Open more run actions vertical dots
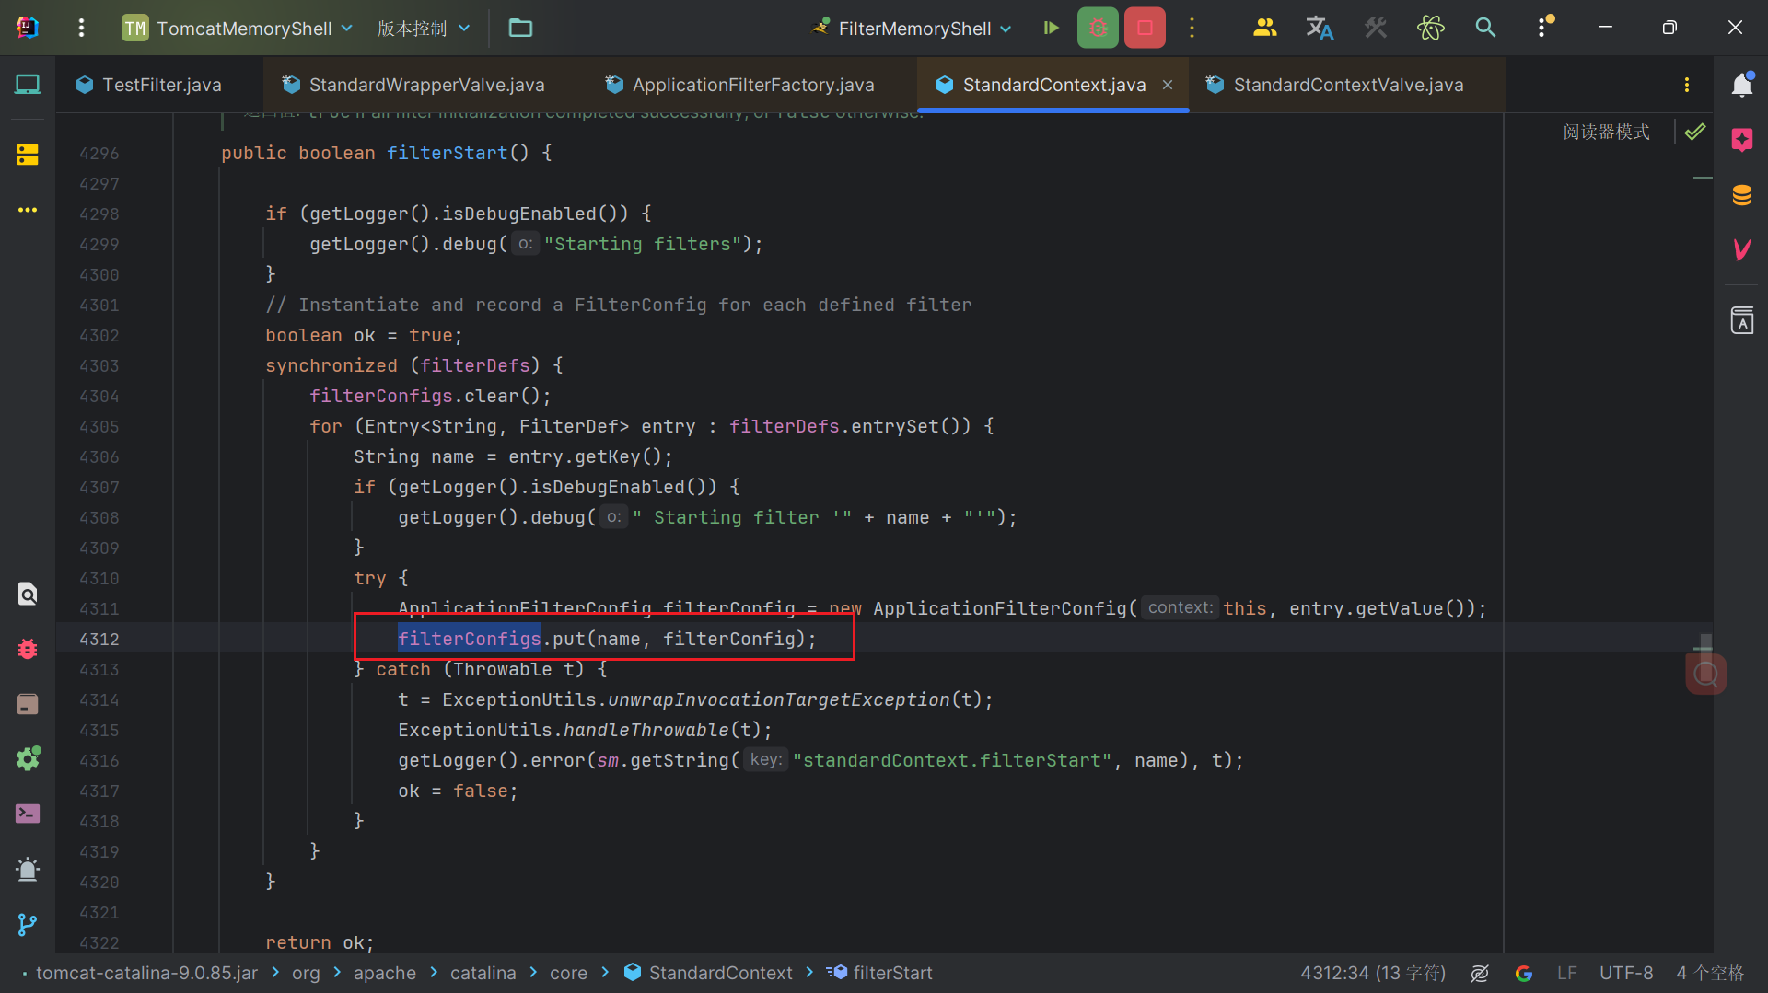1768x993 pixels. coord(1192,28)
